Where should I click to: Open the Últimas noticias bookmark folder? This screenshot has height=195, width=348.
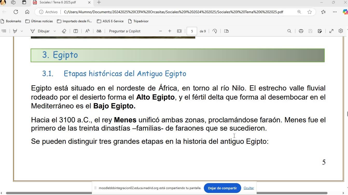click(39, 21)
